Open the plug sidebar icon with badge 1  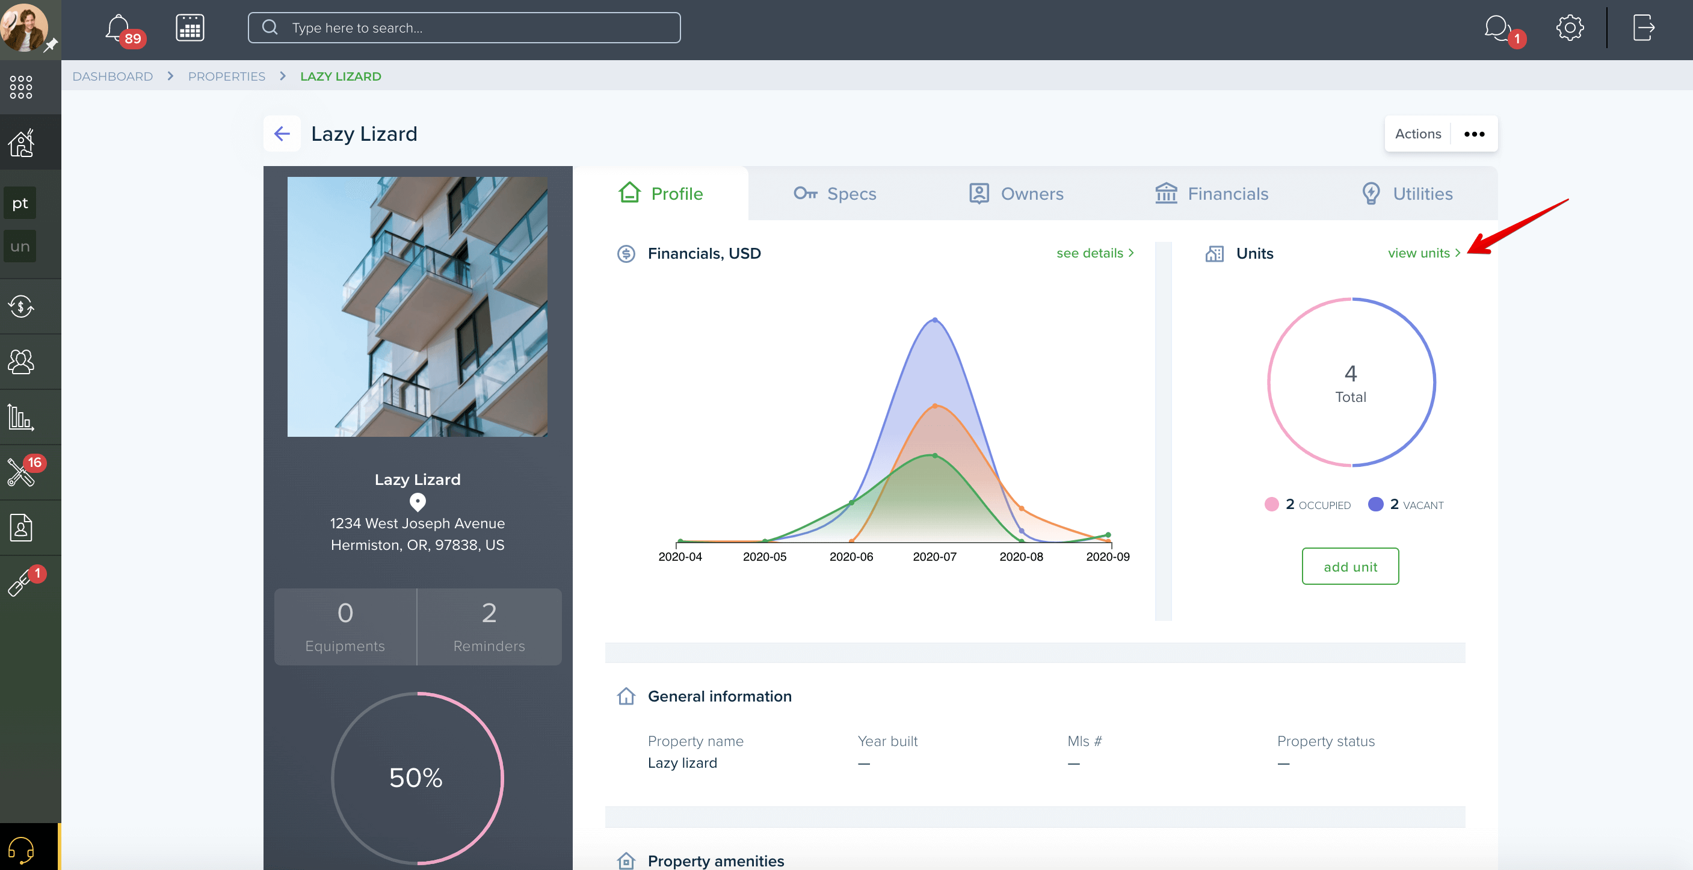(x=21, y=583)
